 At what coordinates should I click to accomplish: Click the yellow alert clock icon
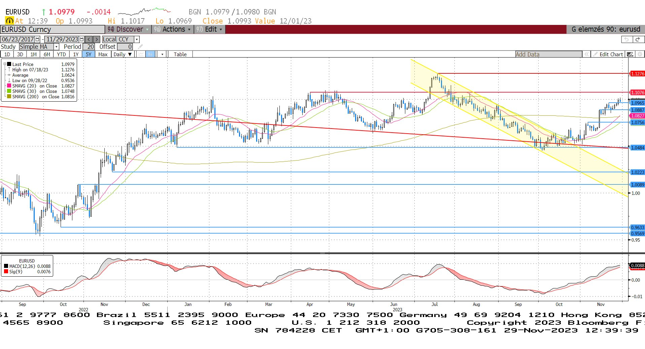click(x=9, y=21)
